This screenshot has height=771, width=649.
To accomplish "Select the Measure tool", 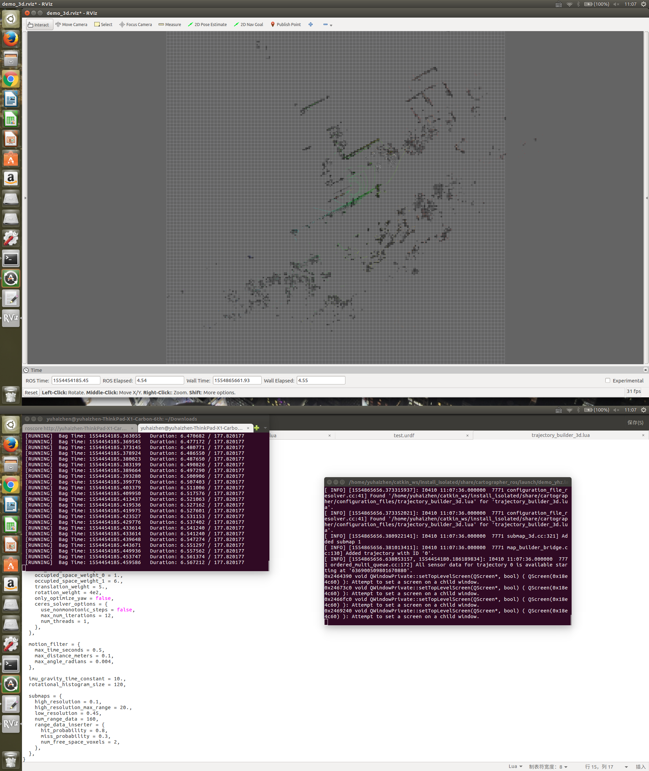I will coord(170,24).
